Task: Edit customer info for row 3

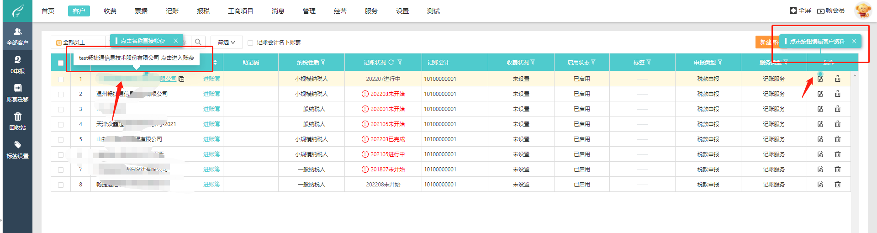Action: pyautogui.click(x=820, y=109)
